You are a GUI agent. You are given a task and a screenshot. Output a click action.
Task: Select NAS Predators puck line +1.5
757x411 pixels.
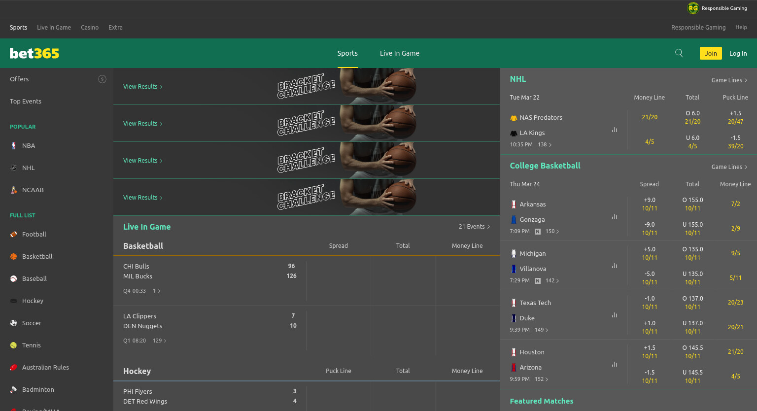[x=735, y=117]
